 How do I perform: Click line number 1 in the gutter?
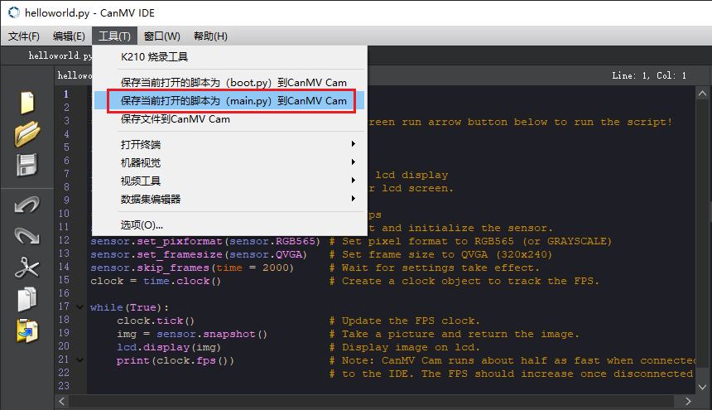(66, 94)
